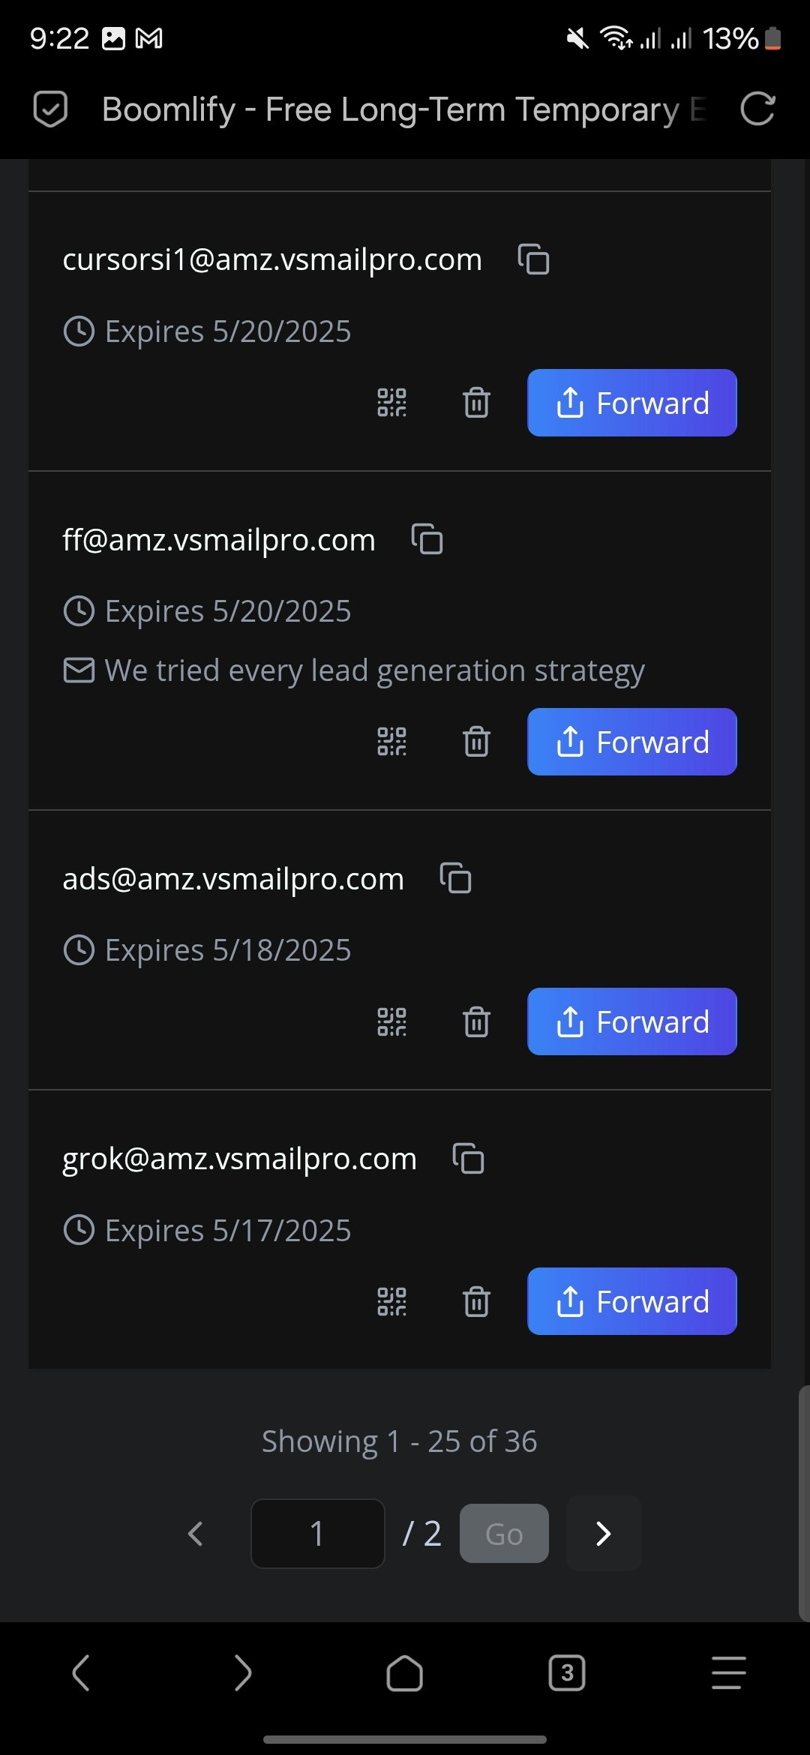The height and width of the screenshot is (1755, 810).
Task: Open the browser hamburger menu
Action: pos(729,1672)
